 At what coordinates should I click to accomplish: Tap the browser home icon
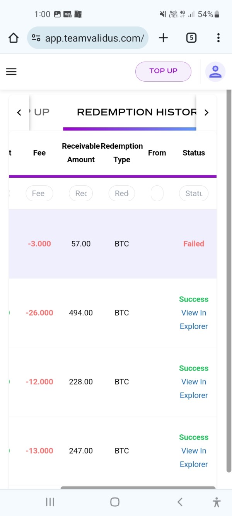[14, 38]
